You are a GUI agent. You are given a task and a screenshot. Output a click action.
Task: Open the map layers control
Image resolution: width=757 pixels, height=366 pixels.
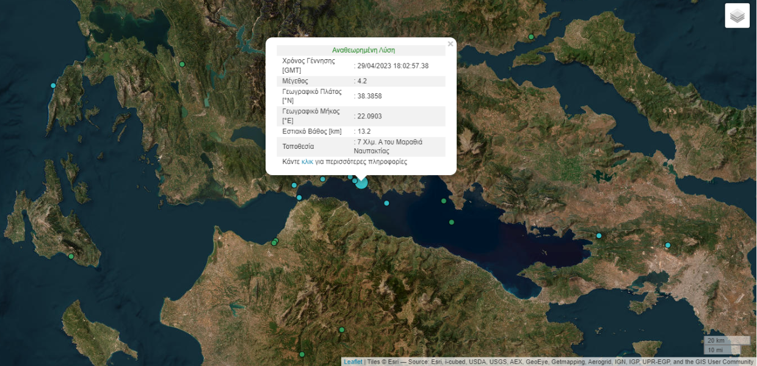click(x=737, y=16)
